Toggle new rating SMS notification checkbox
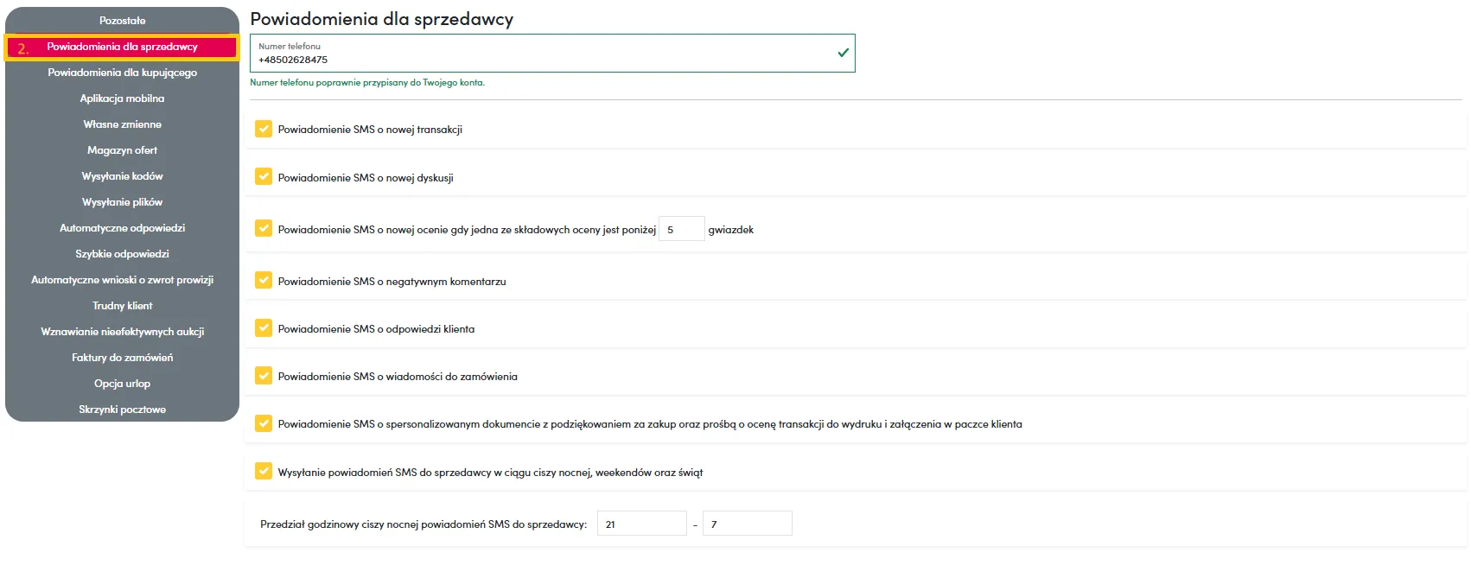 pos(264,229)
